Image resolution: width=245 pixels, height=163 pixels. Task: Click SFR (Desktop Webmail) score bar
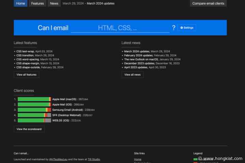tap(34, 115)
